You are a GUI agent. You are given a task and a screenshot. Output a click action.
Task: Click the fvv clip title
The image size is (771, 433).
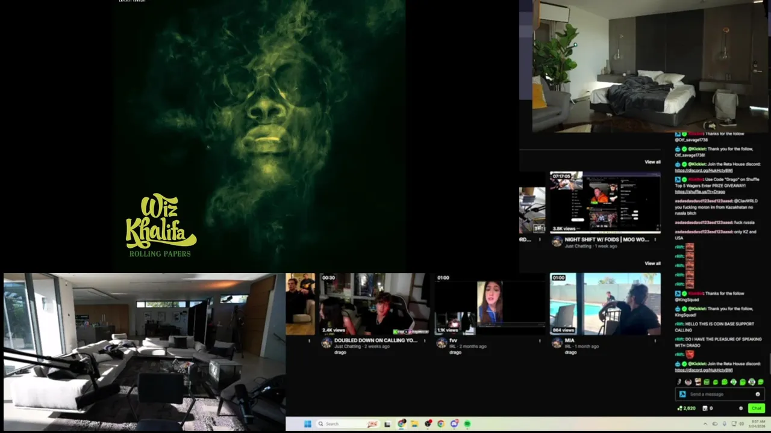point(453,340)
